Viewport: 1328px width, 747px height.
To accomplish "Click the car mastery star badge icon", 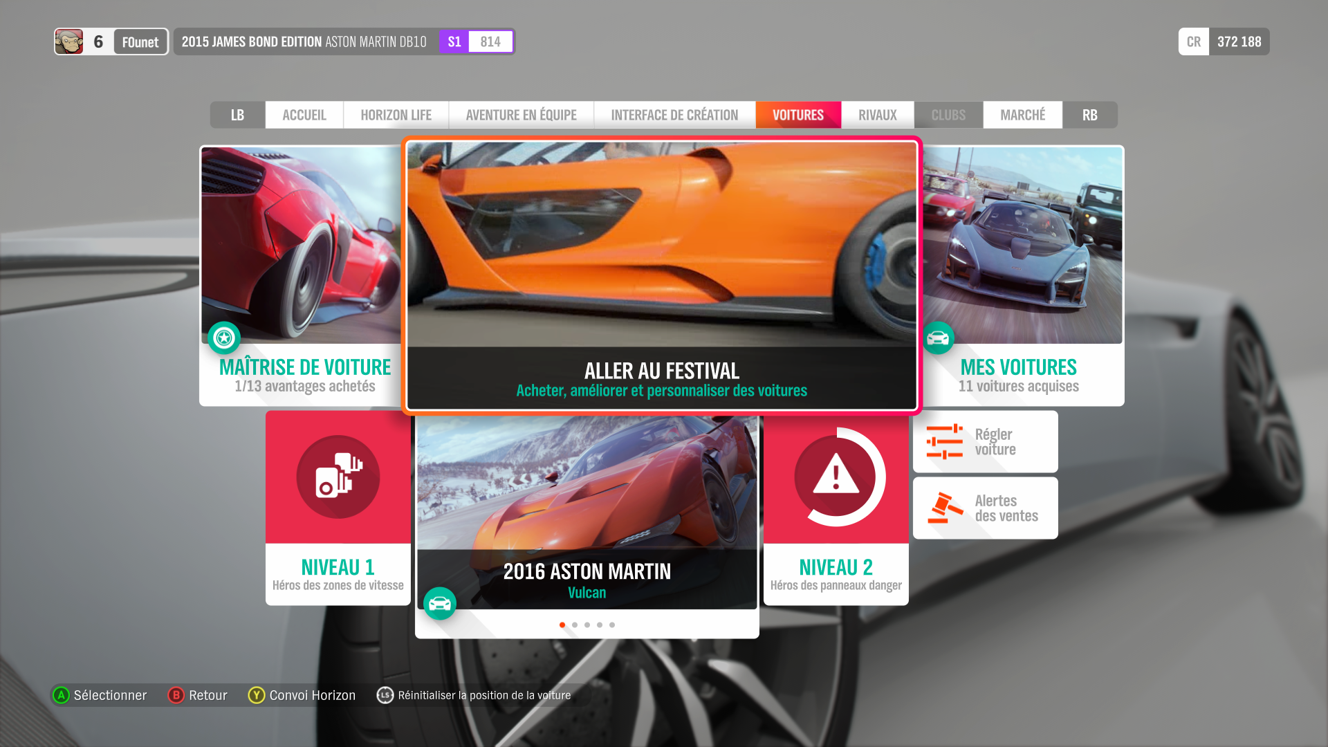I will click(x=224, y=338).
